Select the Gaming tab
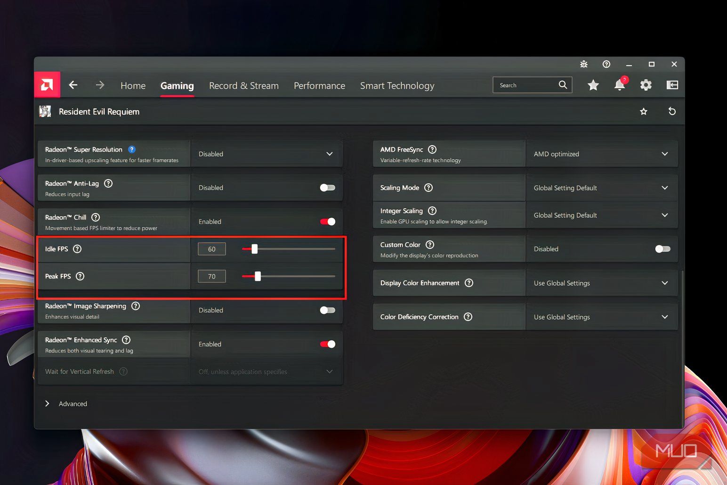Screen dimensions: 727x485 click(x=177, y=86)
